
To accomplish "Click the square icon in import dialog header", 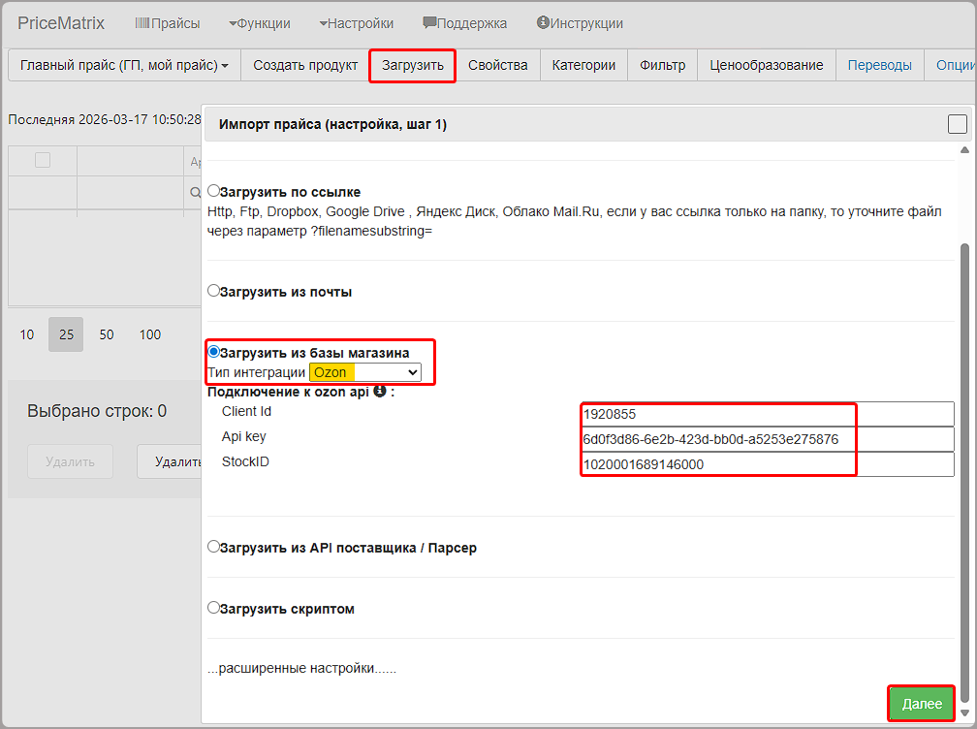I will point(957,124).
